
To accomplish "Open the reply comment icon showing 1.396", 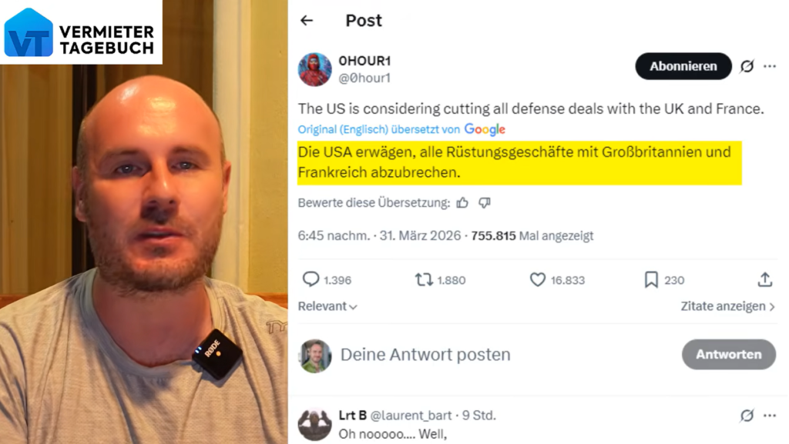I will click(311, 279).
